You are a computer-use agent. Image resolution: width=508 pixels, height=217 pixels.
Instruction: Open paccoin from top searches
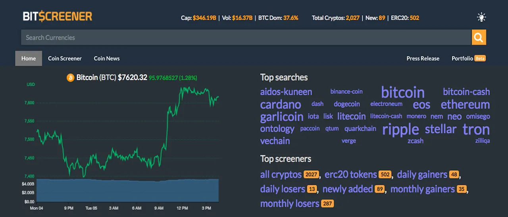[310, 128]
